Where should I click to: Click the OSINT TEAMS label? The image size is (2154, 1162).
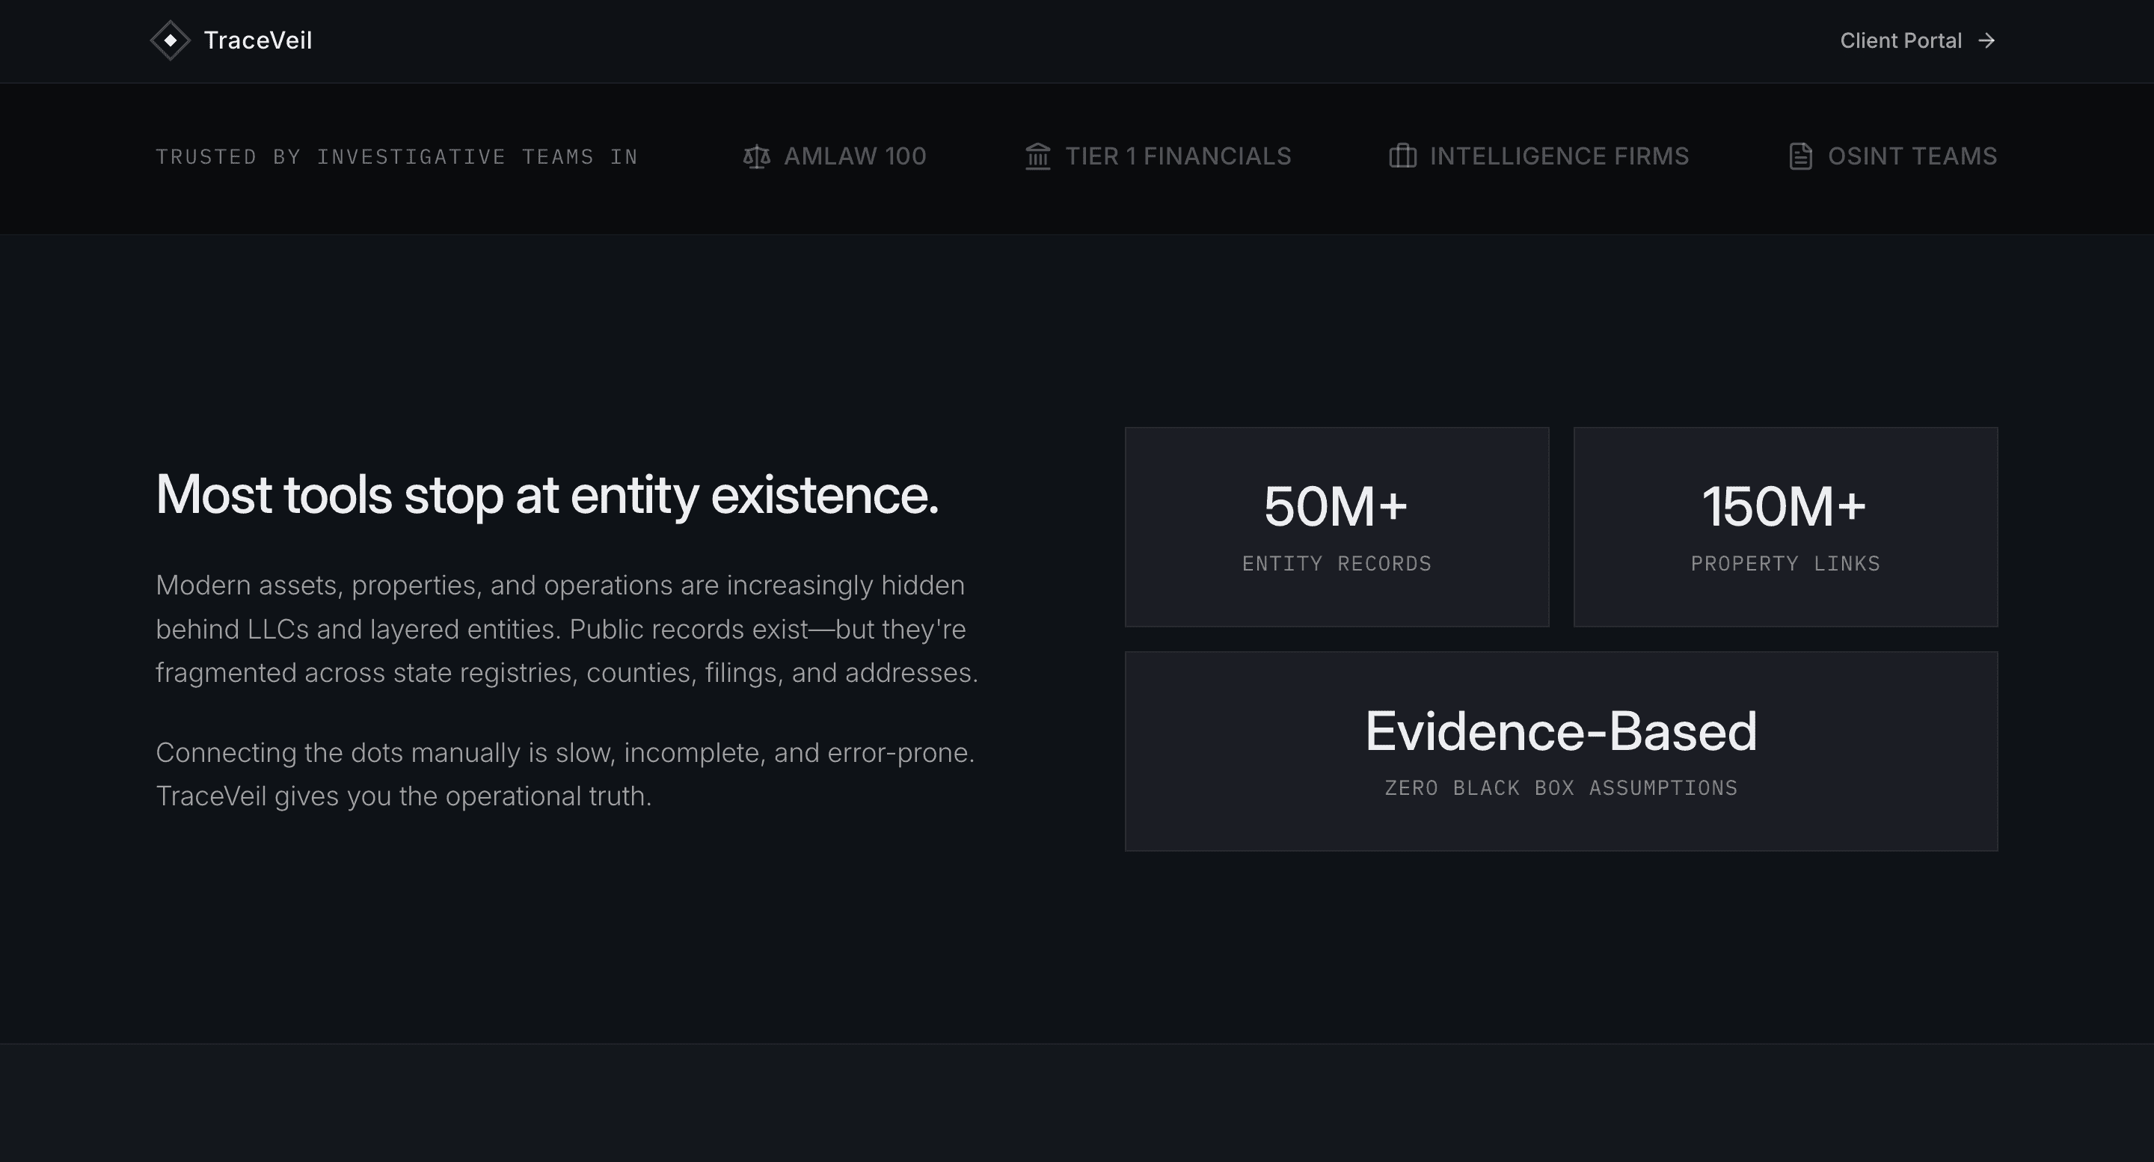tap(1912, 156)
